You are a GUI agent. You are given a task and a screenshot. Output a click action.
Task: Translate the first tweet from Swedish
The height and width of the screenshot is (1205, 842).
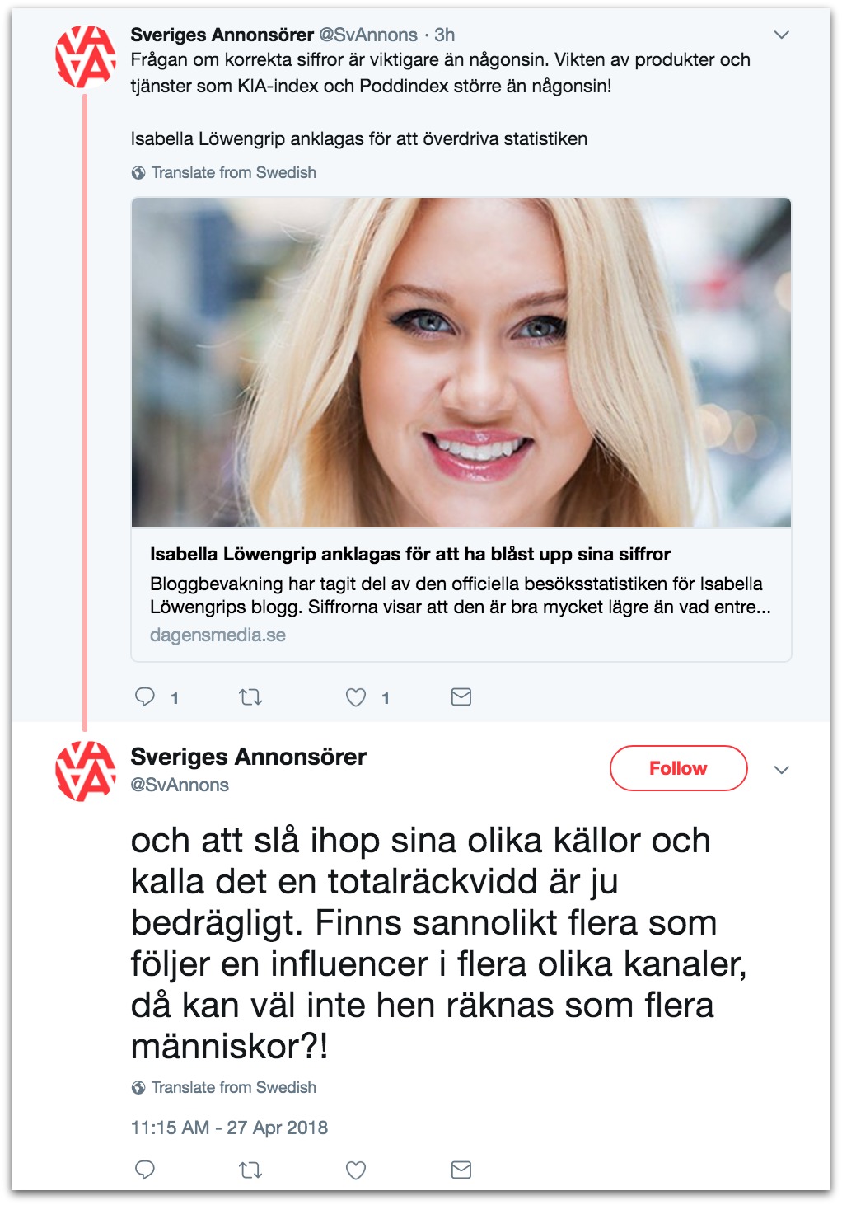click(x=234, y=173)
